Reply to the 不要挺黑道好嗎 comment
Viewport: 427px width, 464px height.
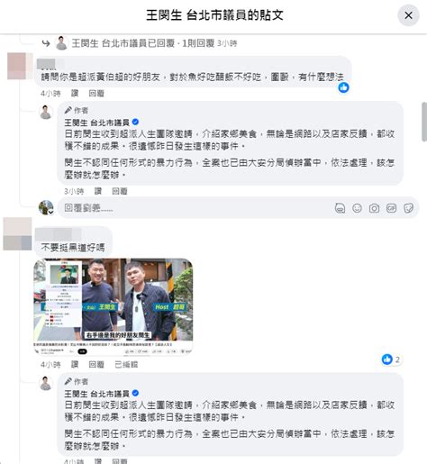pyautogui.click(x=96, y=365)
